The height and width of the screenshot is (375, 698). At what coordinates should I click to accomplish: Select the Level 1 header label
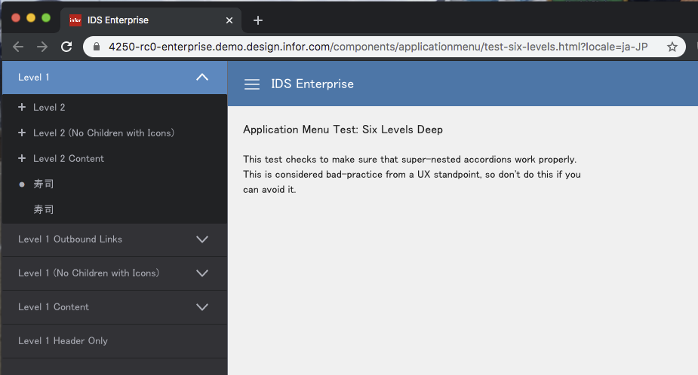34,78
